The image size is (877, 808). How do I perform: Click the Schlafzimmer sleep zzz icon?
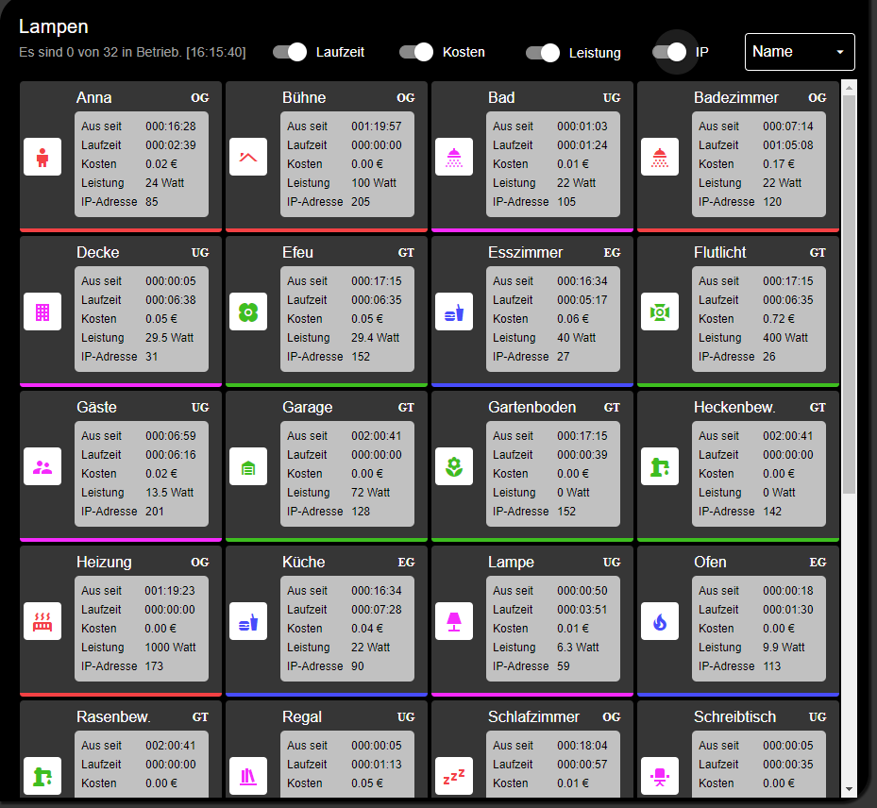click(x=454, y=776)
